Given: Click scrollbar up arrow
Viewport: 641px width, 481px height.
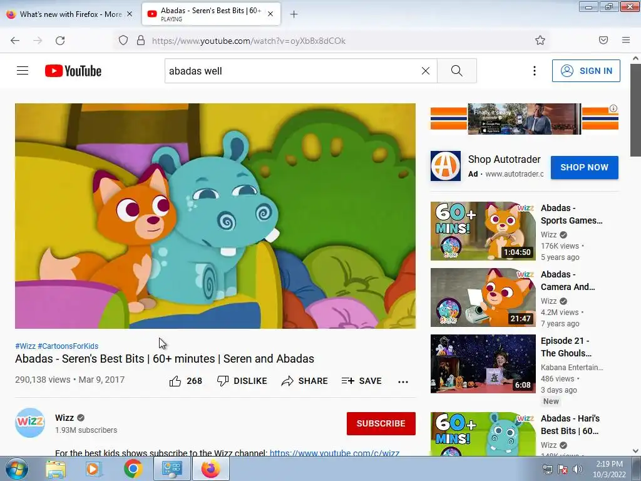Looking at the screenshot, I should click(x=636, y=58).
